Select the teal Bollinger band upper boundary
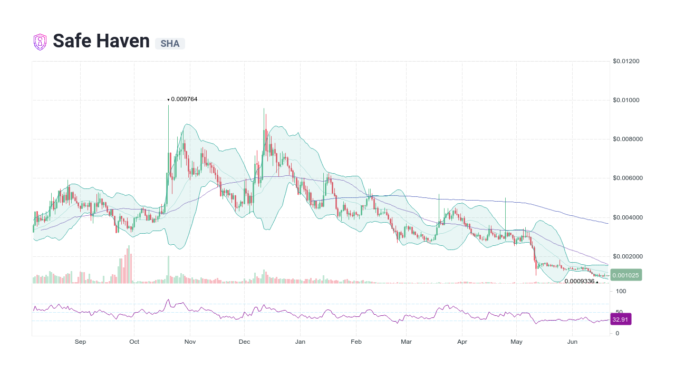This screenshot has width=675, height=379. (187, 123)
